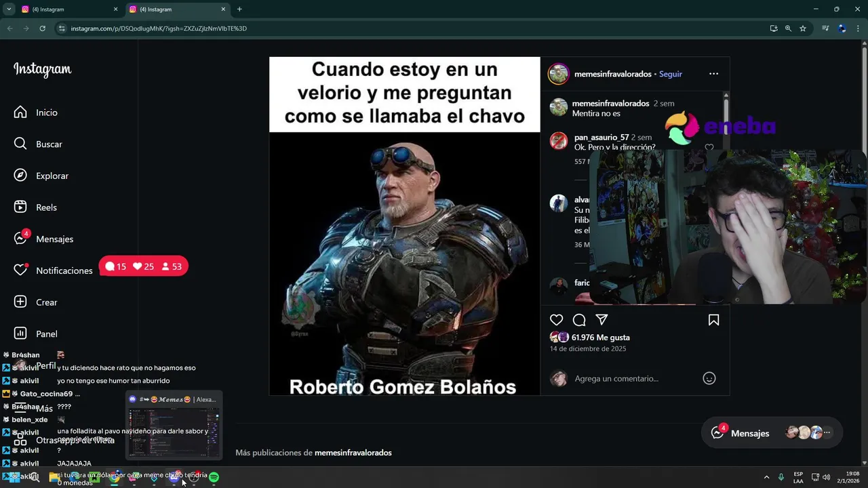Bookmark this page with star icon

pyautogui.click(x=803, y=28)
